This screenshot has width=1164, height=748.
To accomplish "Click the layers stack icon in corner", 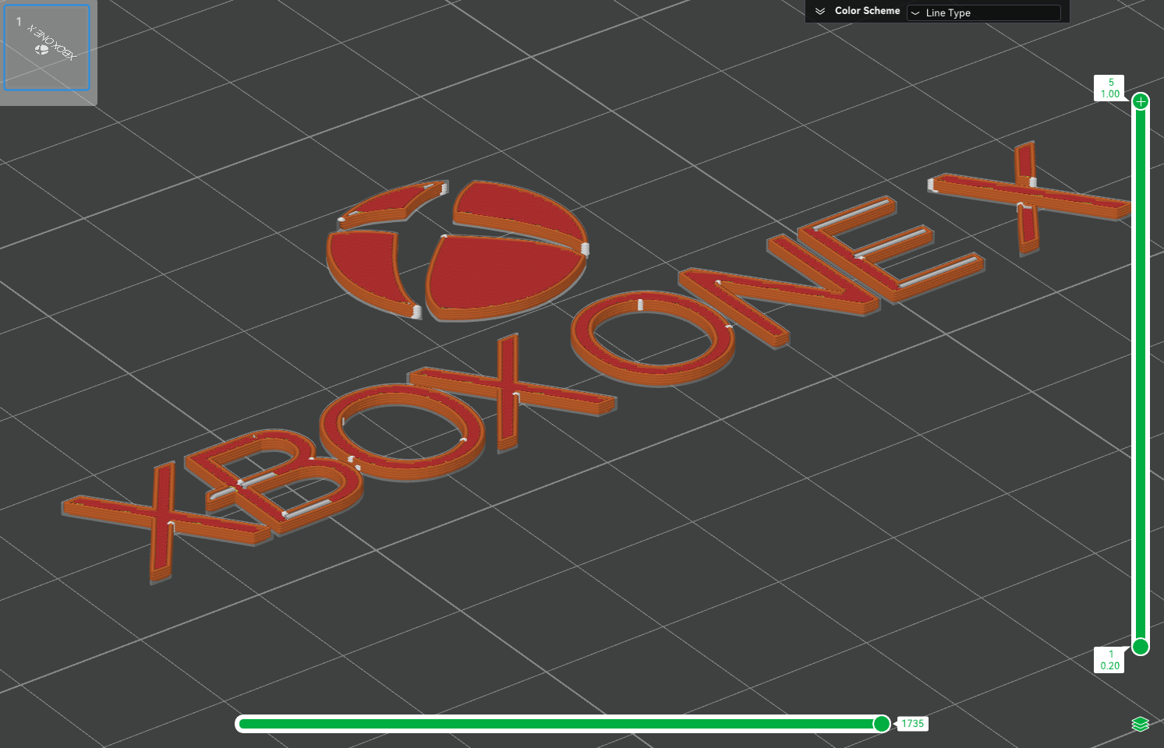I will tap(1140, 725).
